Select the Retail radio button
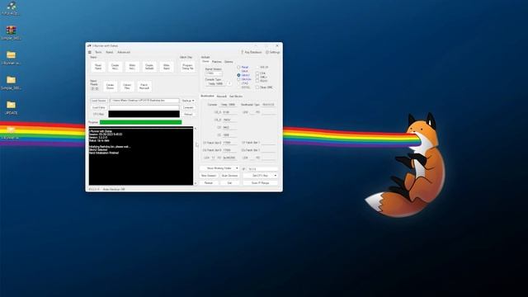 coord(238,68)
